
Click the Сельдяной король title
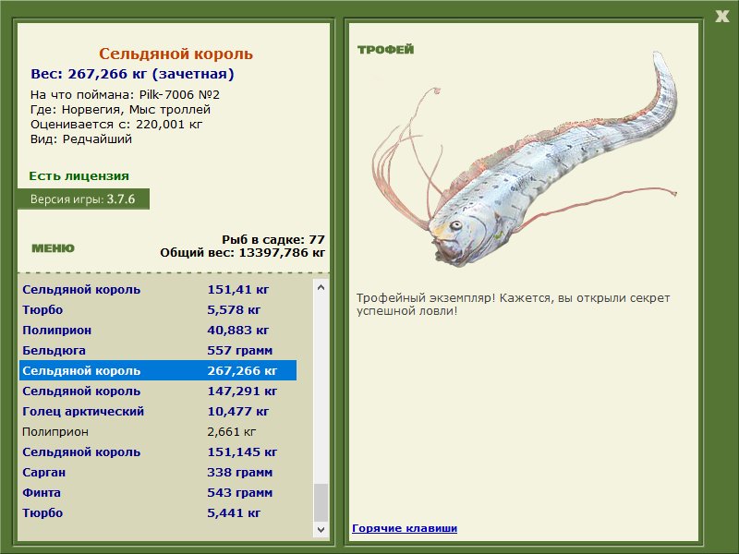click(x=176, y=54)
